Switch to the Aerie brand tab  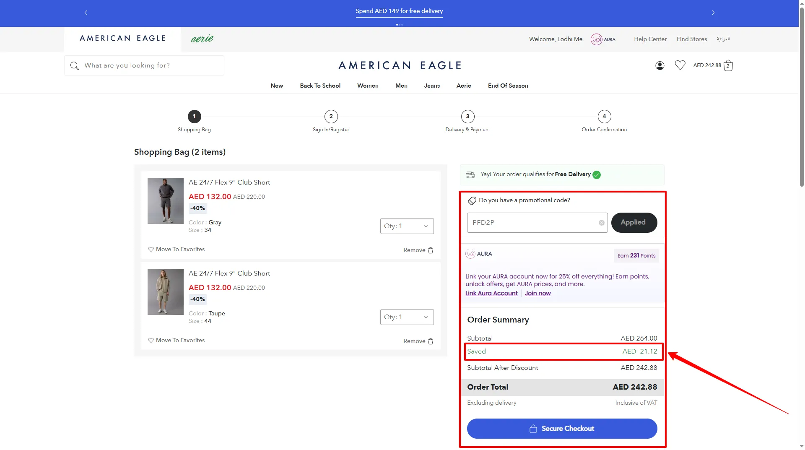point(202,39)
